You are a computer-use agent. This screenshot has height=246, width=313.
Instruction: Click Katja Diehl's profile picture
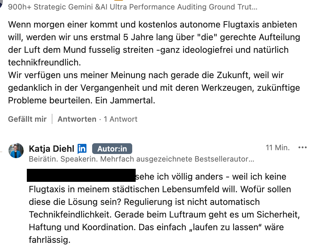[16, 151]
